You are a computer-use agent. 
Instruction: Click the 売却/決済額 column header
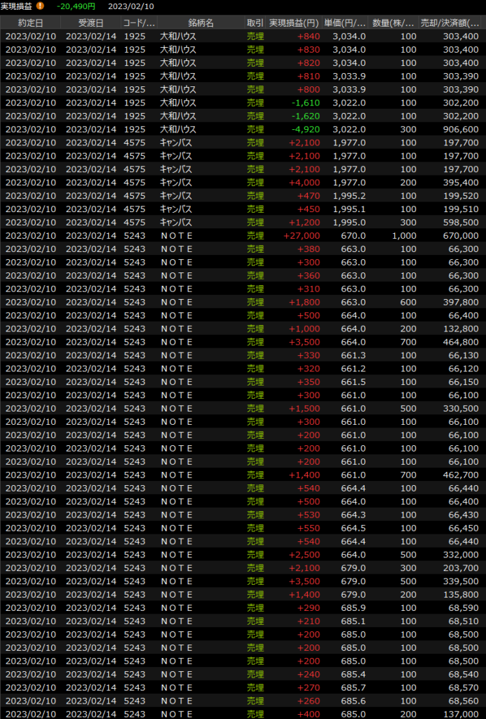tap(450, 23)
